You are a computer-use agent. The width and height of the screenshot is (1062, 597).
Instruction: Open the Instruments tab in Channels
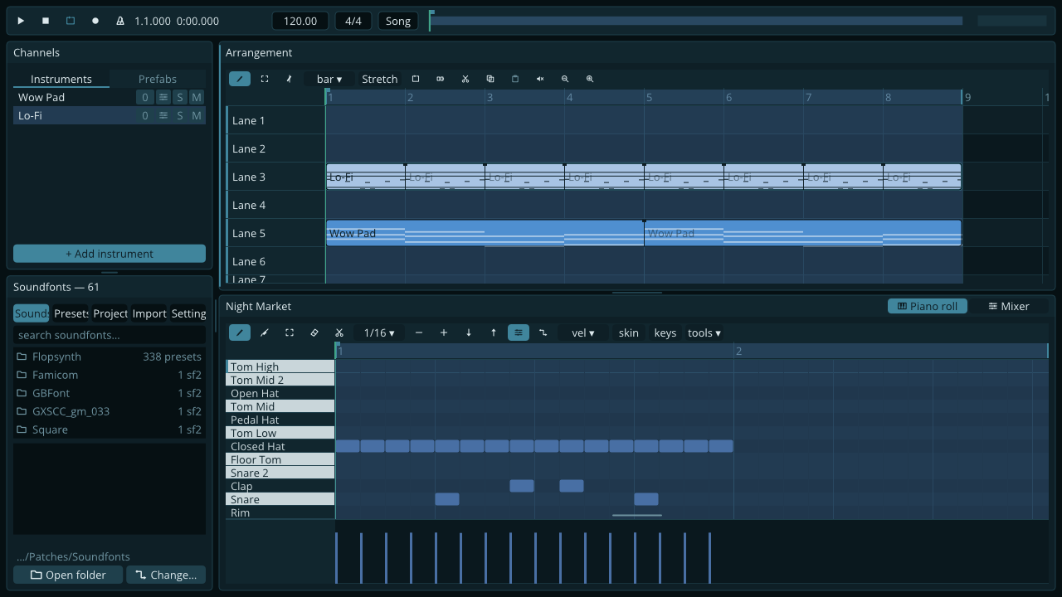click(61, 79)
